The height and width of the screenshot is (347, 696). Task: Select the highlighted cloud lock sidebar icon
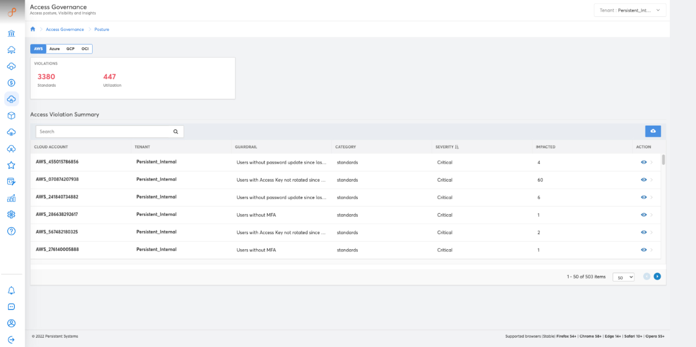11,99
